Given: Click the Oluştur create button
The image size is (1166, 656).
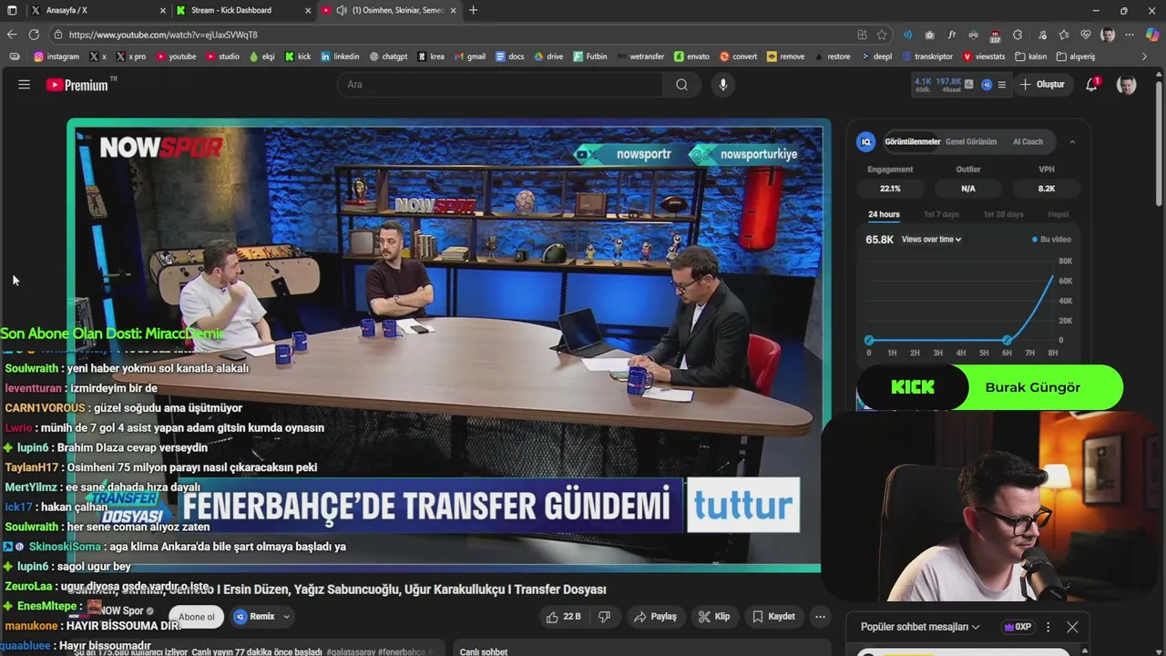Looking at the screenshot, I should [x=1042, y=85].
